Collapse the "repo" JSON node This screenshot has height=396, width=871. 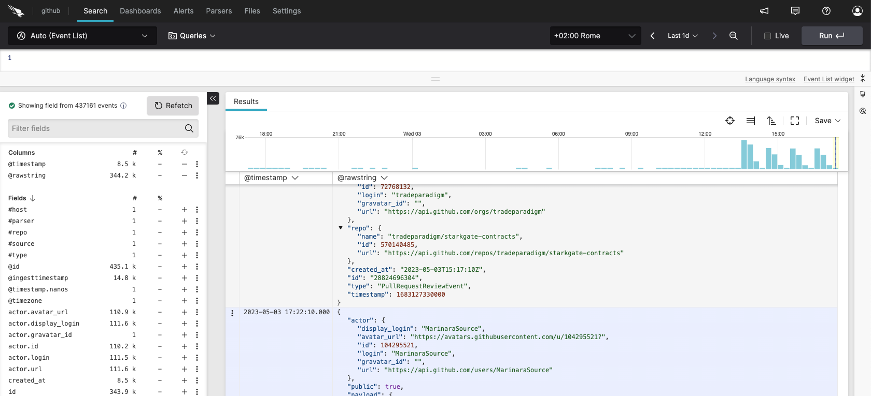341,228
